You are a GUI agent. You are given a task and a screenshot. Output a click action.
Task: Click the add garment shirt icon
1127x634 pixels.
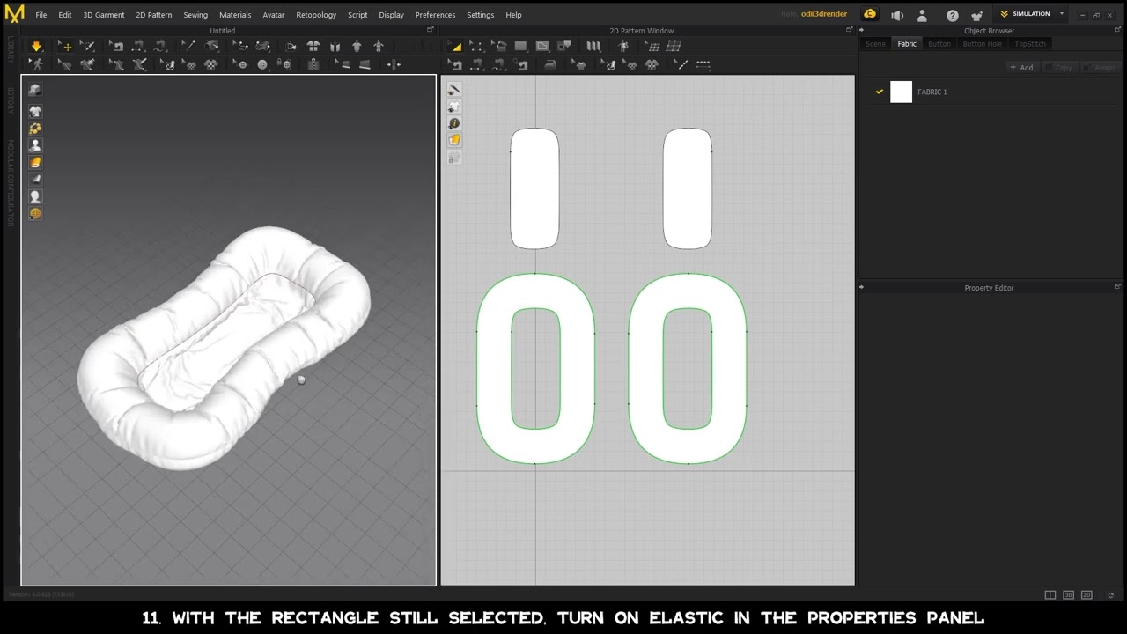point(976,15)
